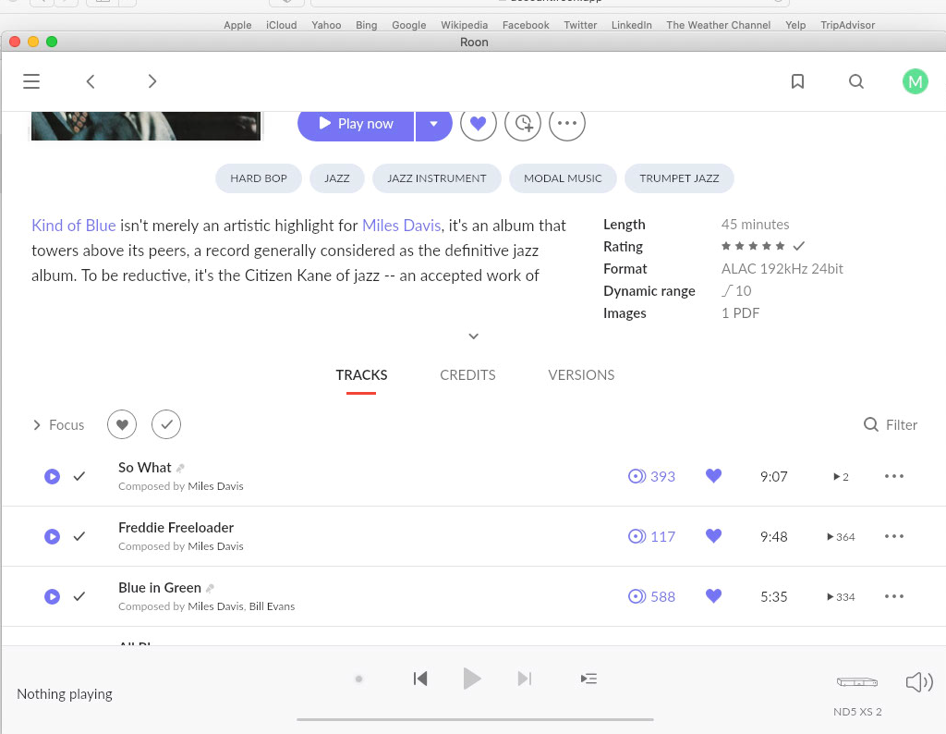This screenshot has height=734, width=946.
Task: Open the Google bookmark in Safari
Action: (409, 25)
